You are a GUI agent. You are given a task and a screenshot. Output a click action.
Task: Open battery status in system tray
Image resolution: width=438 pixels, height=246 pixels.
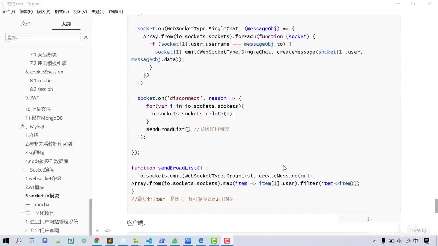pos(391,241)
